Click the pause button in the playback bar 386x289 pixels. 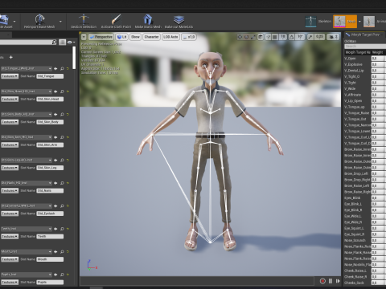point(331,281)
